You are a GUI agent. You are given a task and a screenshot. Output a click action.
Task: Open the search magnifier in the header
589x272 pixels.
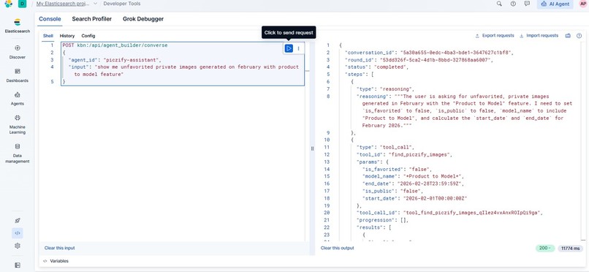point(499,4)
